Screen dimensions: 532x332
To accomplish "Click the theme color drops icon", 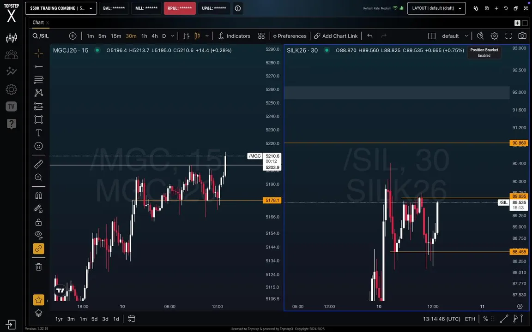I will 476,8.
